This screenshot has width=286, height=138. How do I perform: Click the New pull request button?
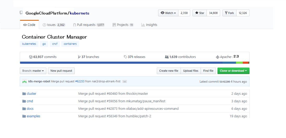tap(61, 71)
